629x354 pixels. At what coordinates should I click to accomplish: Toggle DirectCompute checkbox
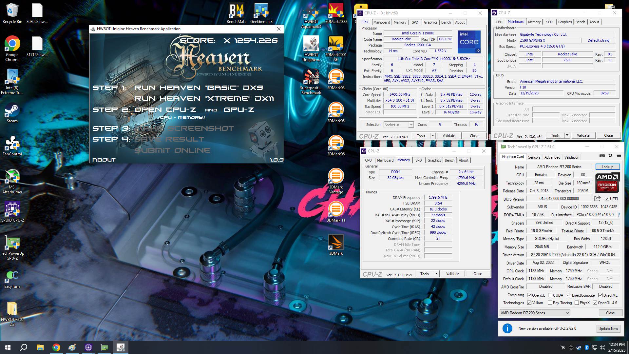(x=569, y=295)
